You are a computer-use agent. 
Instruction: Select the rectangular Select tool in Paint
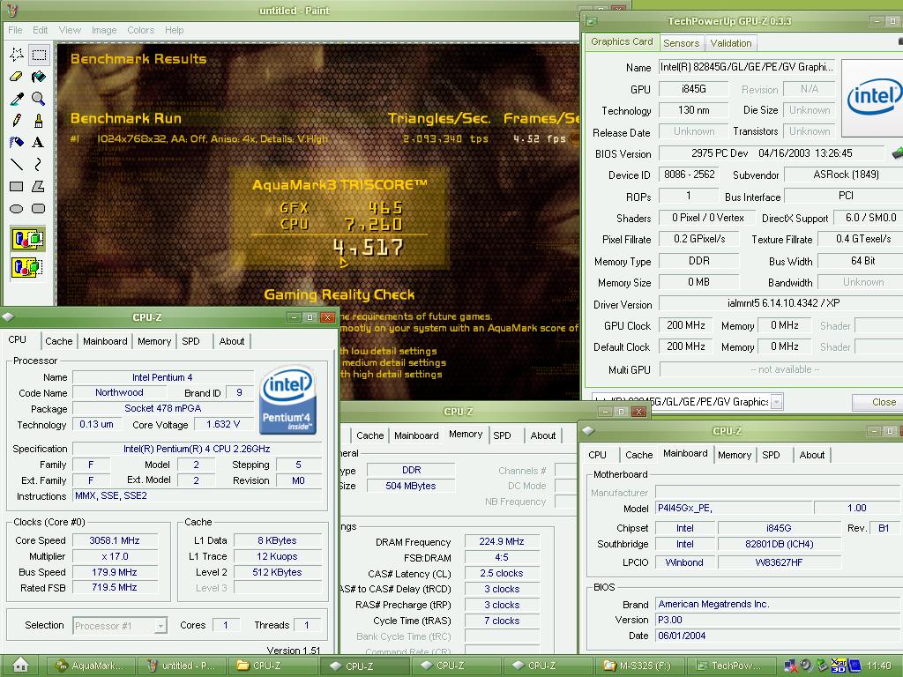[39, 55]
